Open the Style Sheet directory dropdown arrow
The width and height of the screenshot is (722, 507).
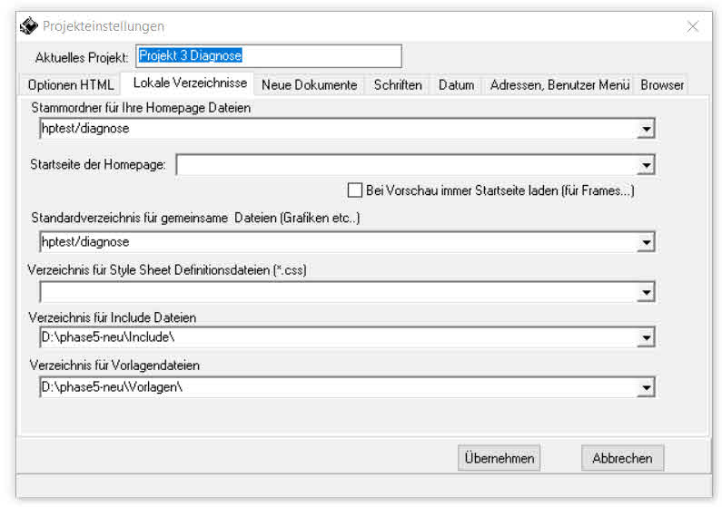pos(646,292)
